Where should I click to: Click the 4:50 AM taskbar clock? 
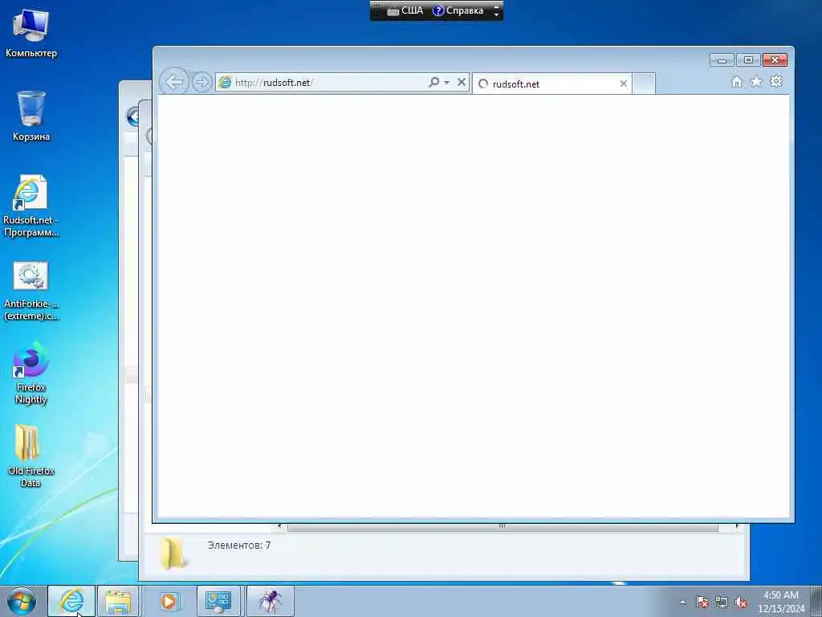pos(780,602)
